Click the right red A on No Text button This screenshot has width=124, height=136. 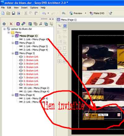click(x=119, y=115)
